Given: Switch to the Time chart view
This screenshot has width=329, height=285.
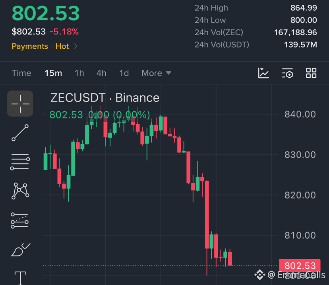Looking at the screenshot, I should 21,73.
